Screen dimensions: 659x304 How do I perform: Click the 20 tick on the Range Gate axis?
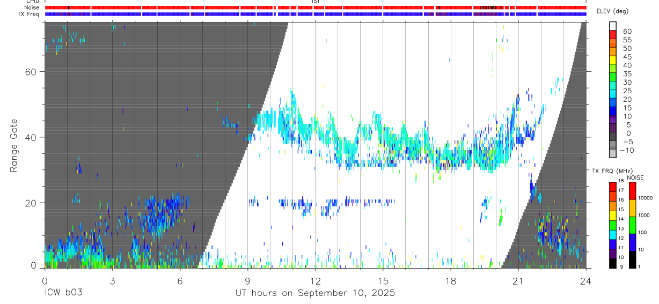31,203
